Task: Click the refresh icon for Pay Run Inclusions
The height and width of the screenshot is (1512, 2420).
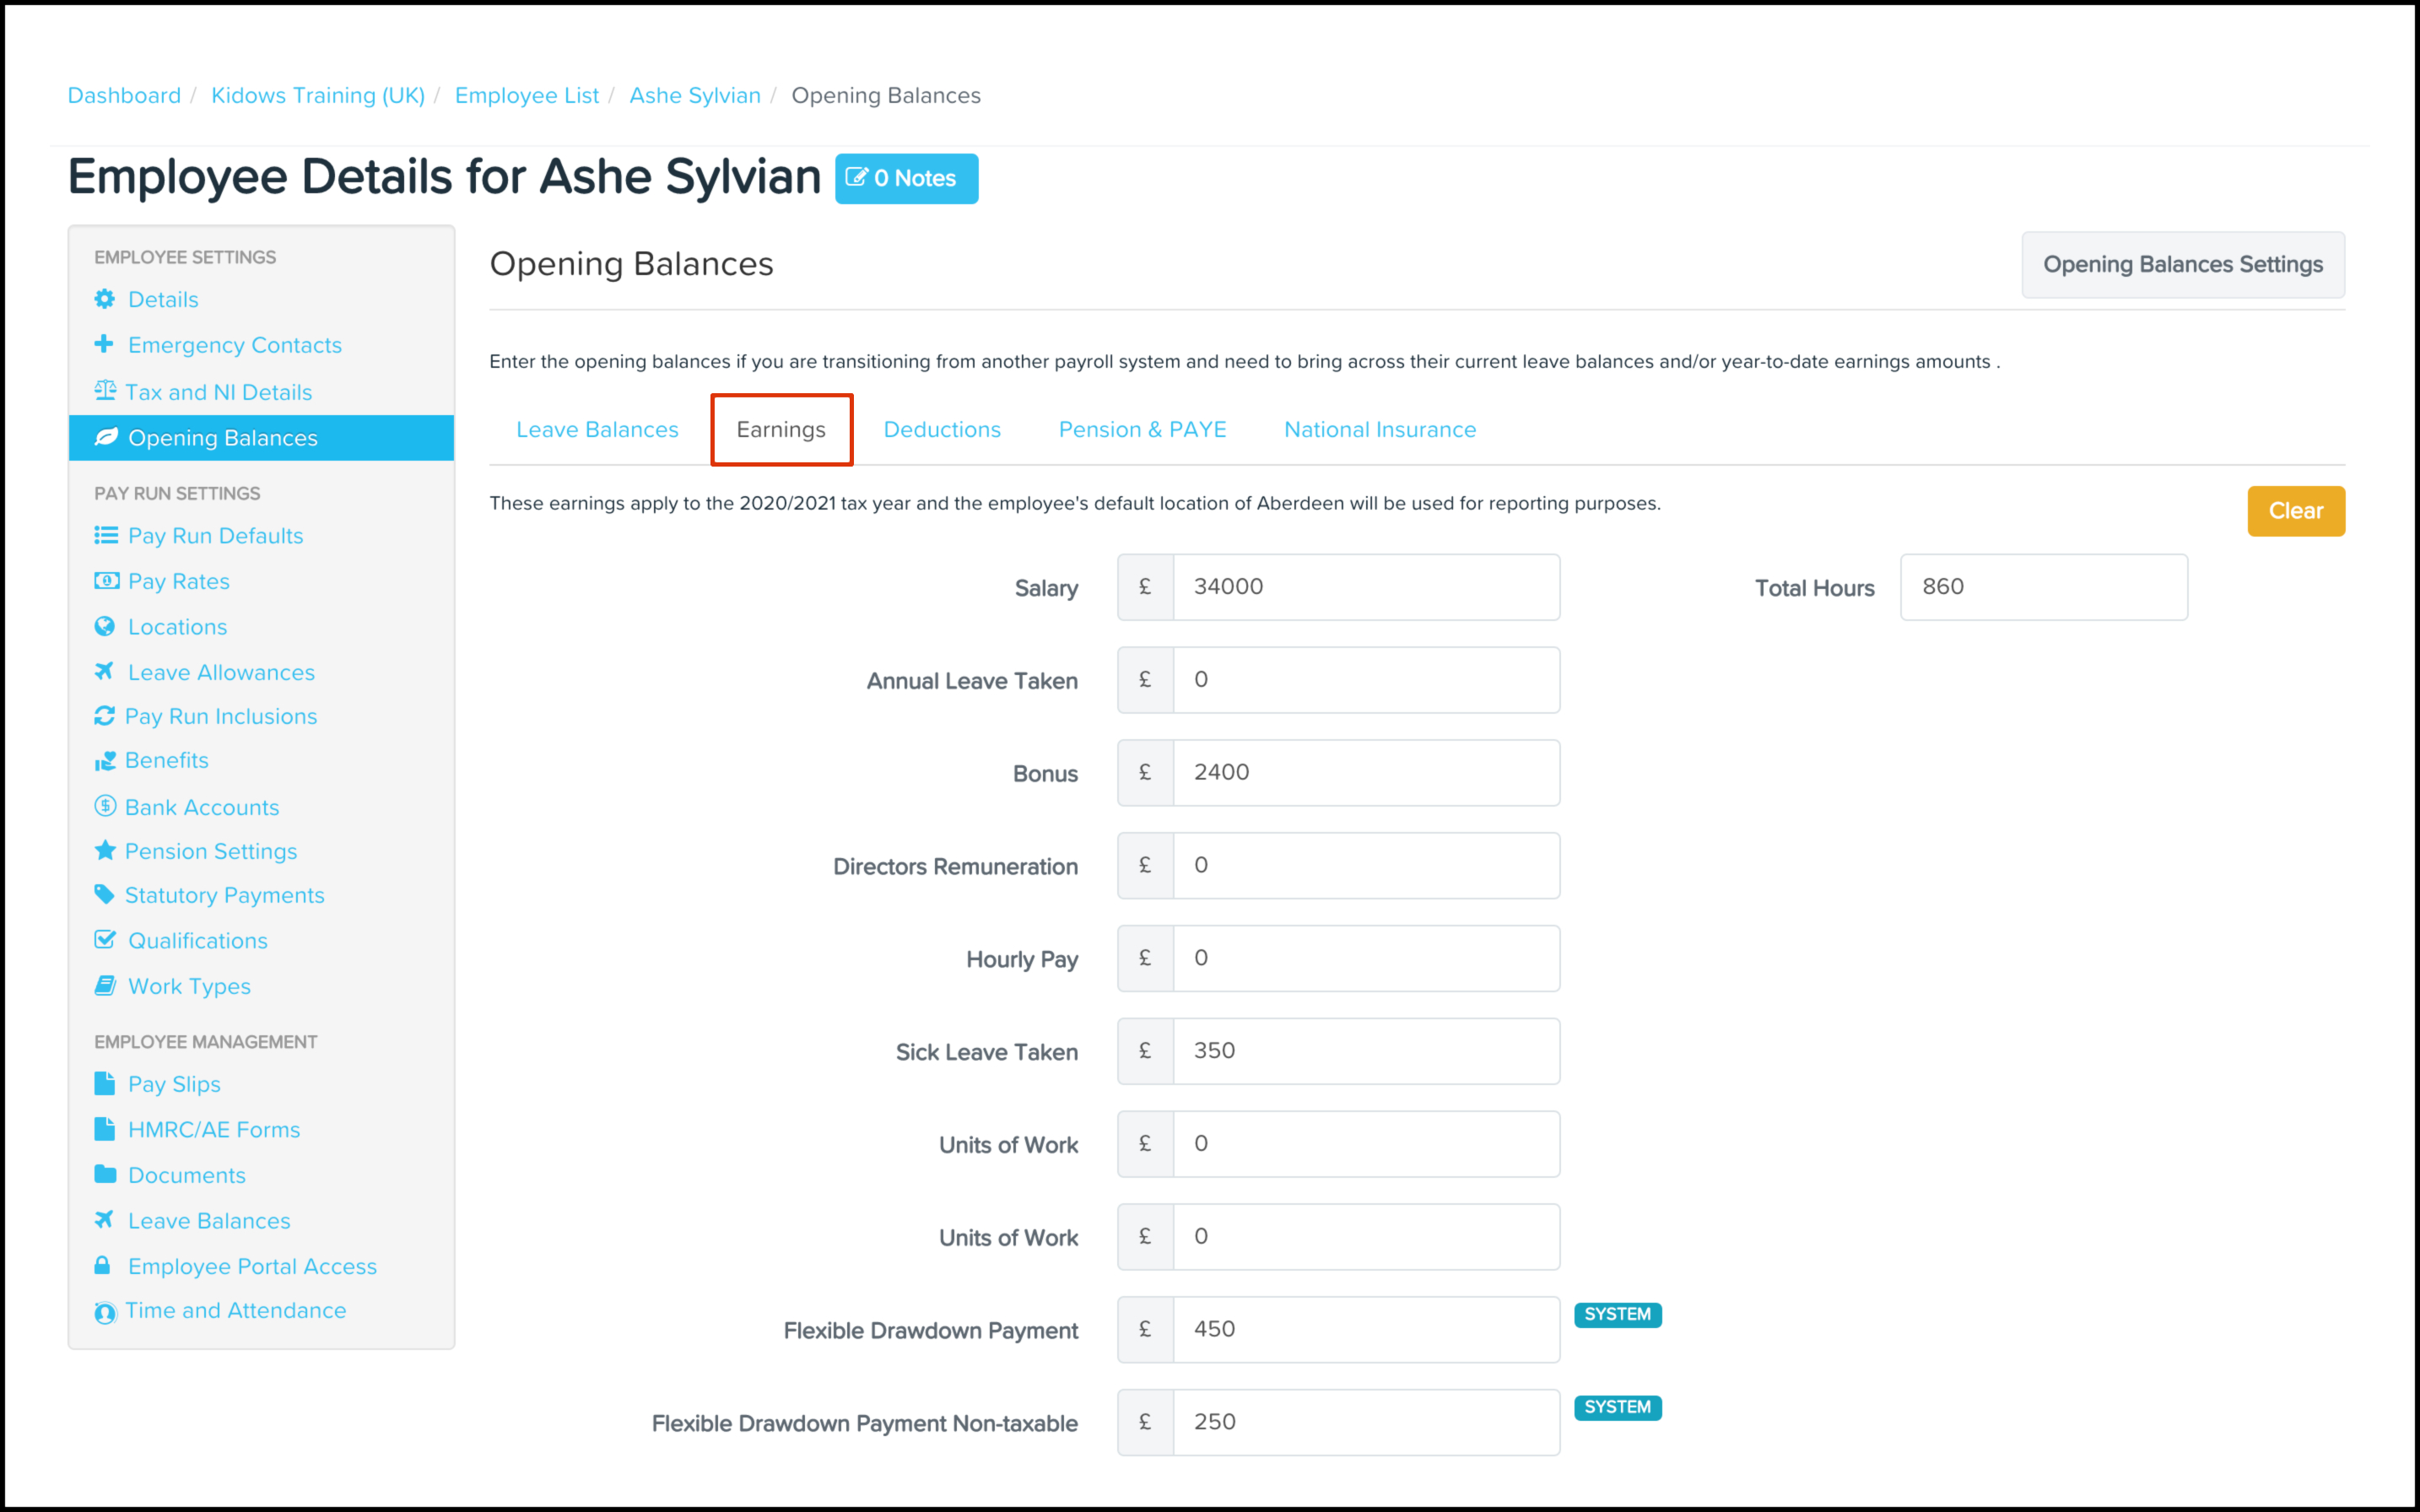Action: (x=104, y=716)
